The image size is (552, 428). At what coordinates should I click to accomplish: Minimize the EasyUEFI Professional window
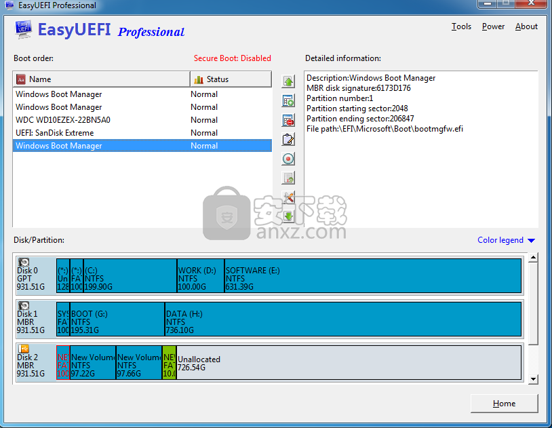(x=488, y=3)
